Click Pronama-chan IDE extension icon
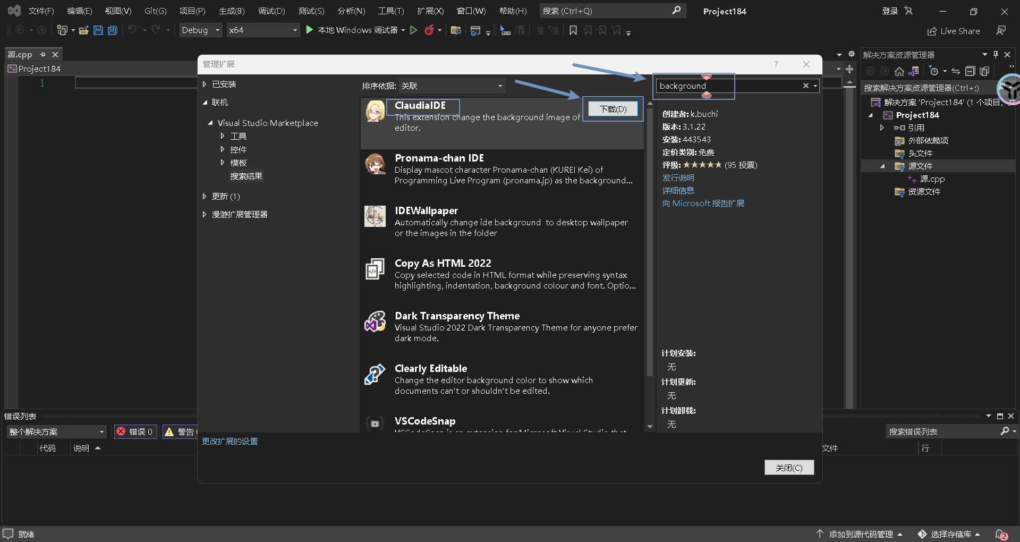Viewport: 1020px width, 542px height. [x=375, y=164]
